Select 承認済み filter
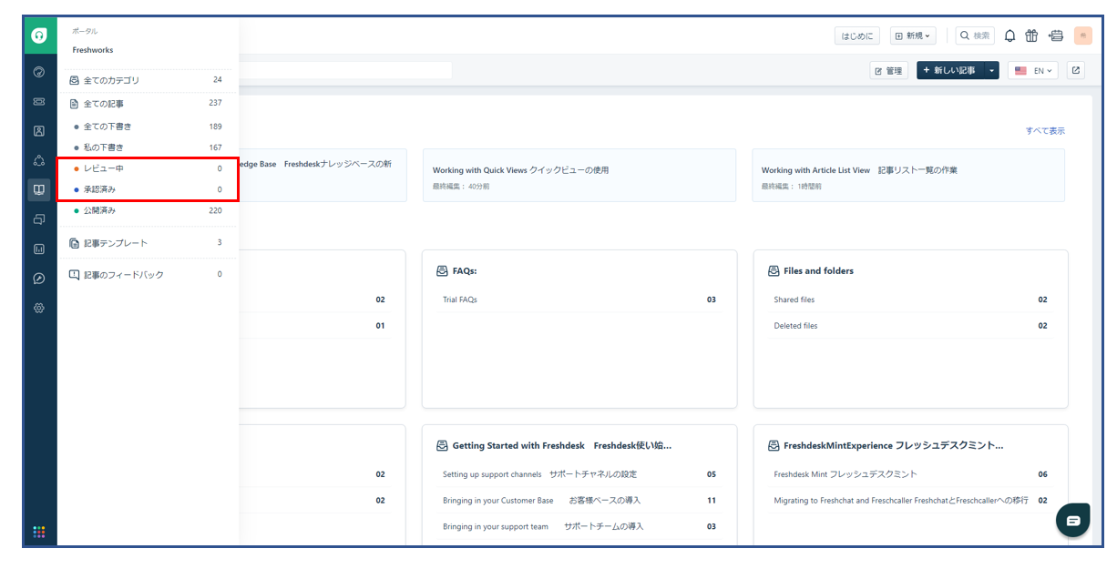This screenshot has width=1117, height=569. (x=146, y=189)
